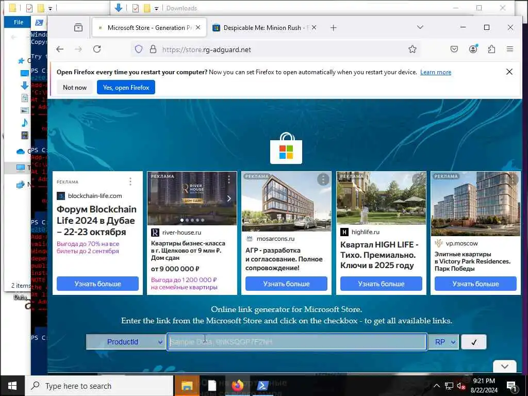Screen dimensions: 528x396
Task: Open File Explorer from the taskbar
Action: coord(187,386)
